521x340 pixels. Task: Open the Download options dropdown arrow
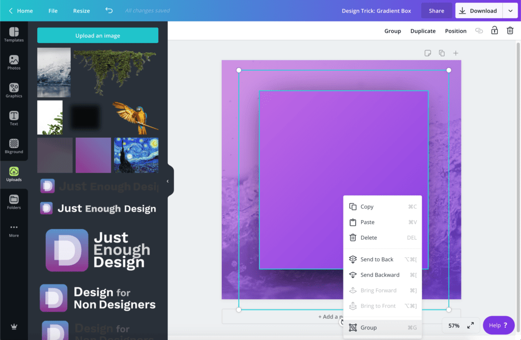click(510, 10)
